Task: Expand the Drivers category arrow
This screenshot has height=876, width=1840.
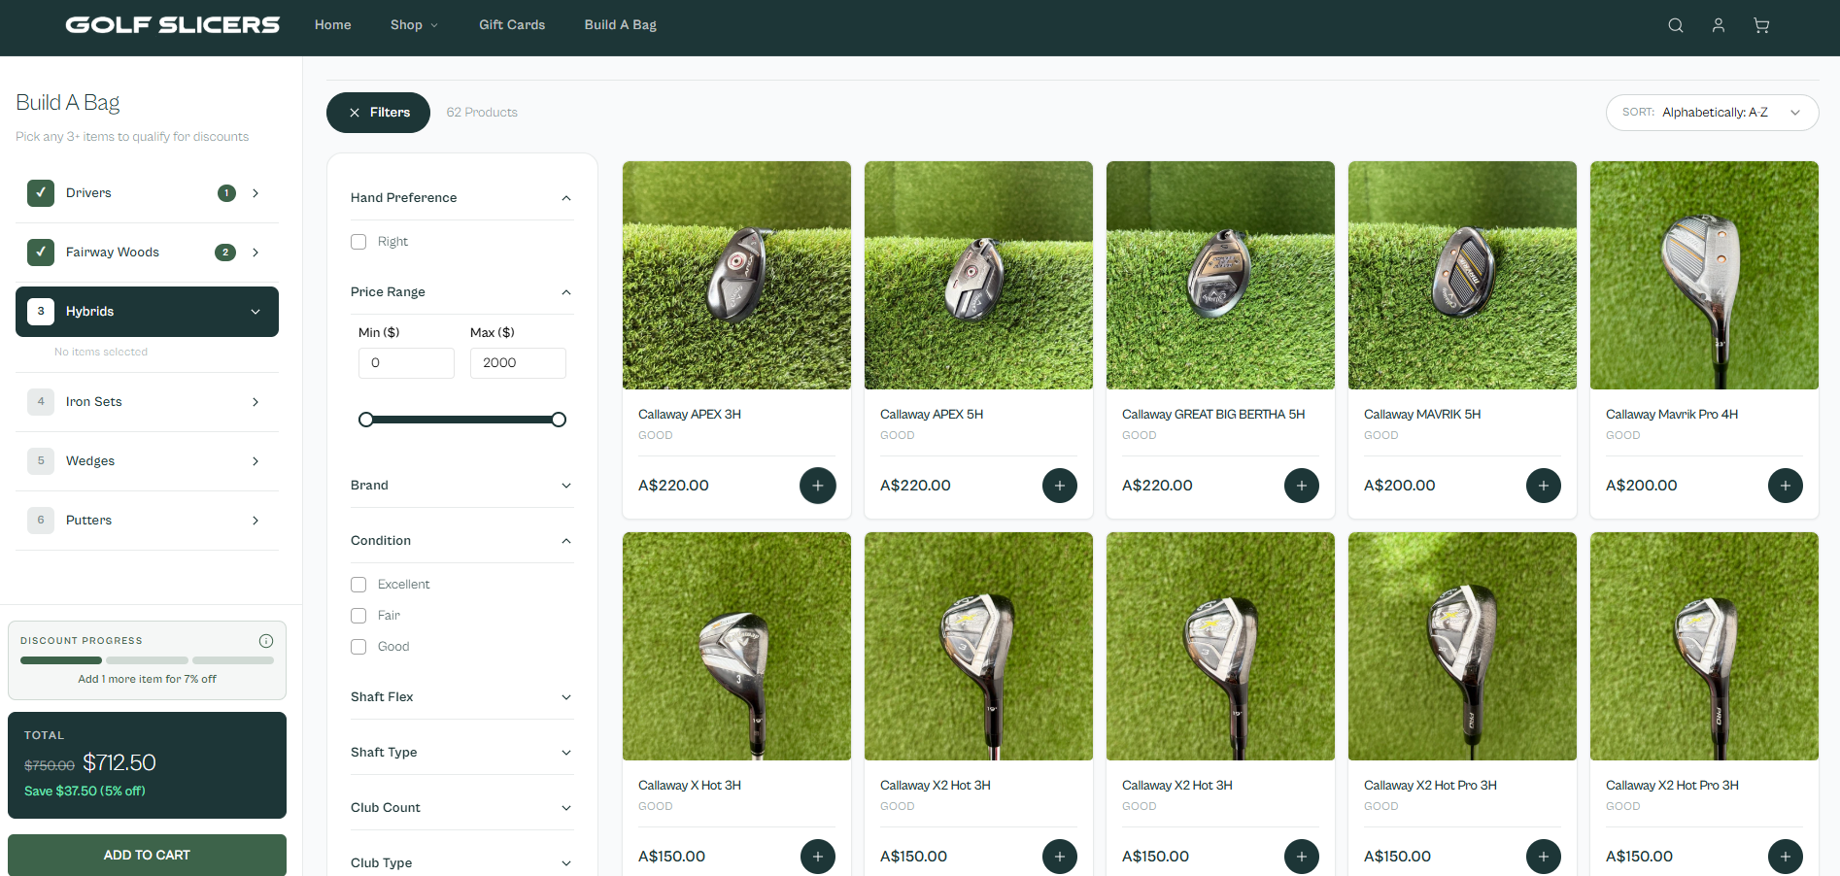Action: click(256, 193)
